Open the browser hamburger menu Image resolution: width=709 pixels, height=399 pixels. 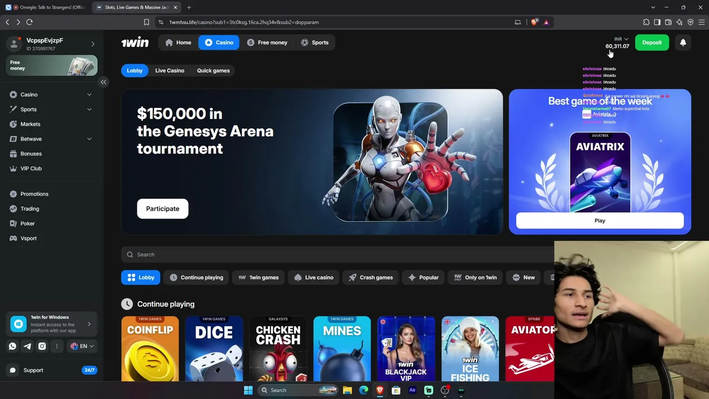702,22
